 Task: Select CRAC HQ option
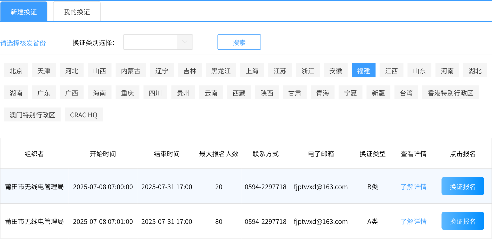84,115
